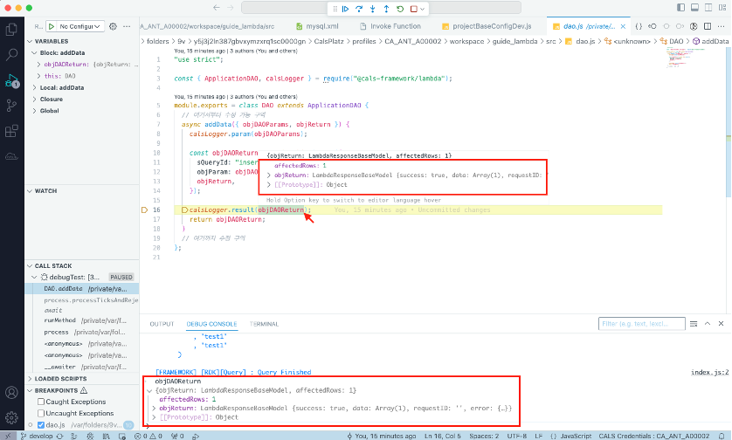
Task: Split the editor right
Action: click(708, 26)
